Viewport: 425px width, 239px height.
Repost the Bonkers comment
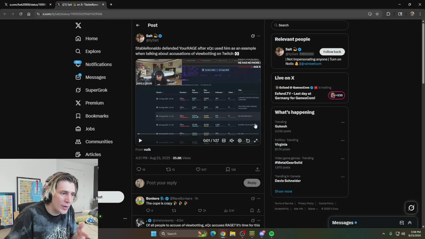[x=174, y=210]
